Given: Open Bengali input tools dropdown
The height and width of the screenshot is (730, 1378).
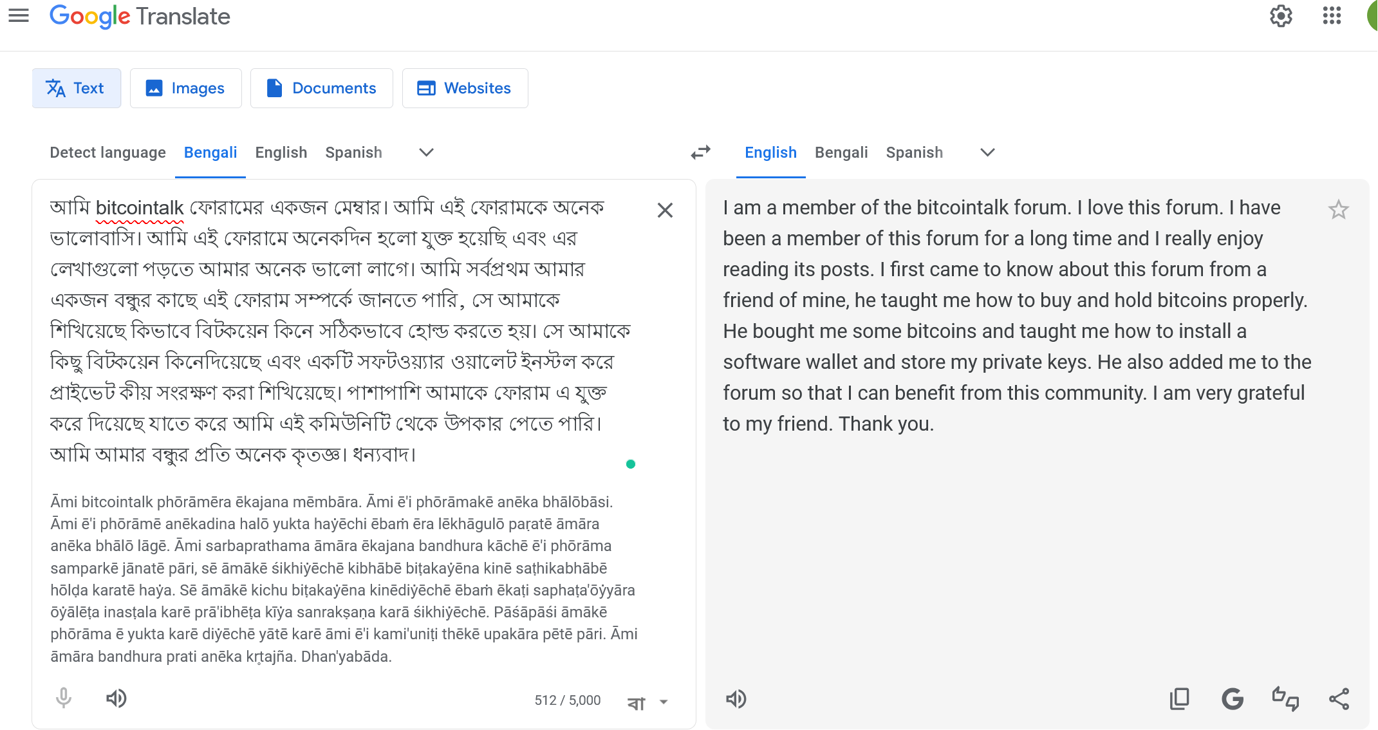Looking at the screenshot, I should click(x=648, y=702).
